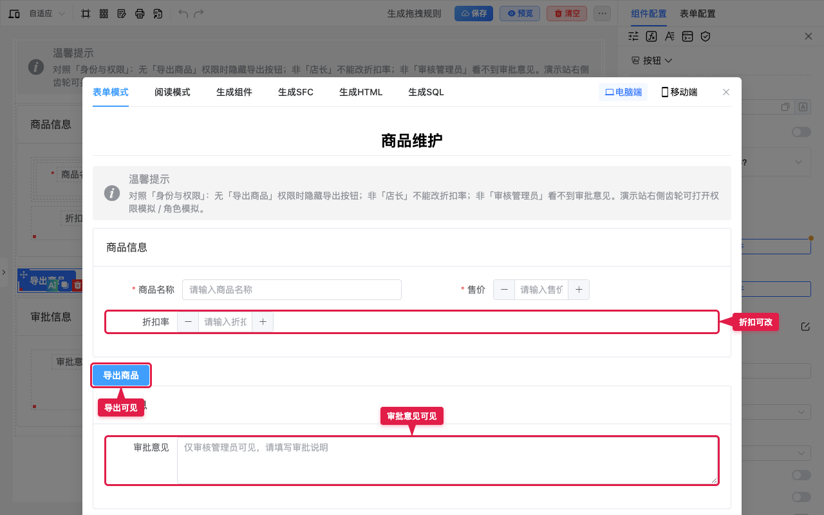This screenshot has height=515, width=824.
Task: Click the device layout icon in the toolbar
Action: pyautogui.click(x=14, y=14)
